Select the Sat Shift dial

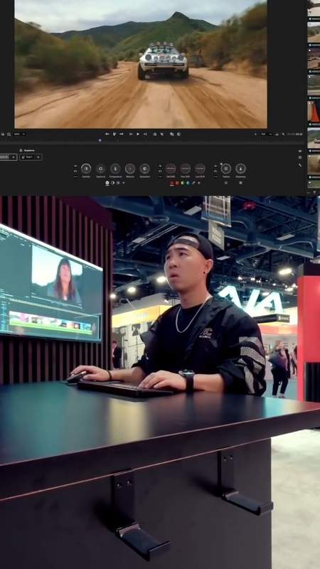tap(171, 169)
